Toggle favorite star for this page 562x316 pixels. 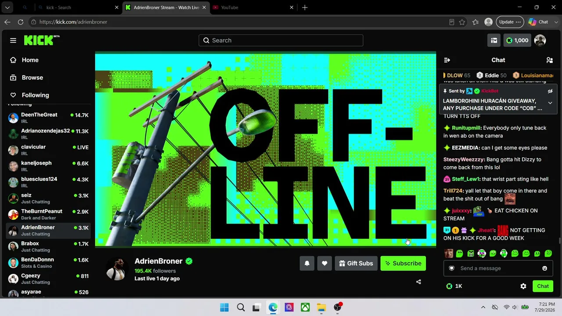[462, 22]
